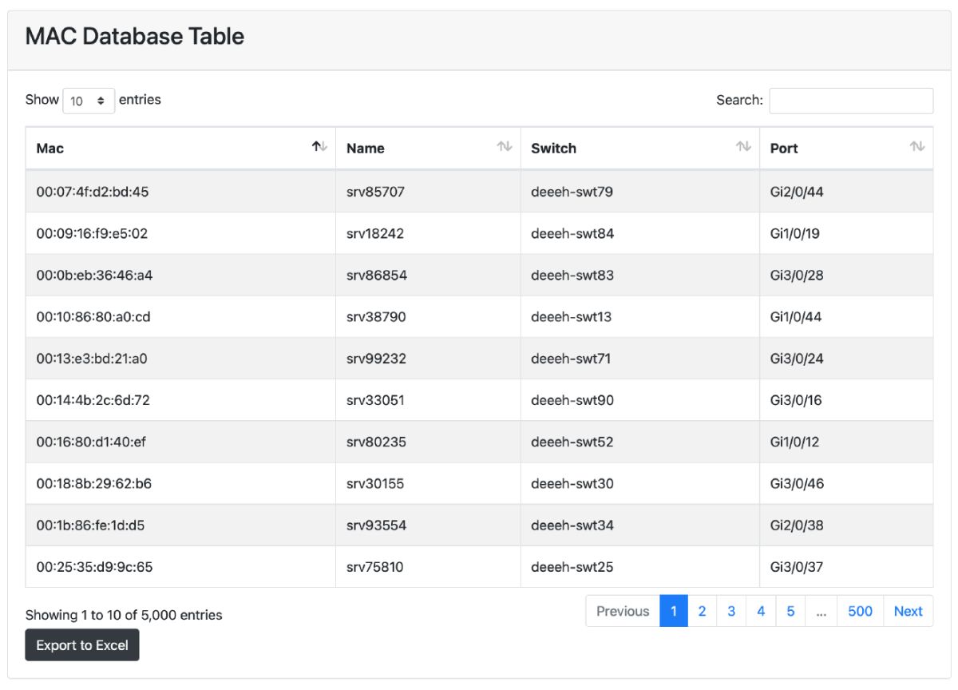Open pagination page 2

(x=703, y=611)
